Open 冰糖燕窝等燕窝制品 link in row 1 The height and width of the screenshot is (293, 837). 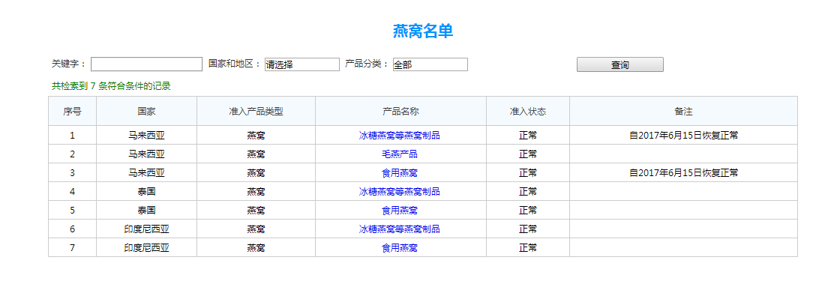pos(399,136)
